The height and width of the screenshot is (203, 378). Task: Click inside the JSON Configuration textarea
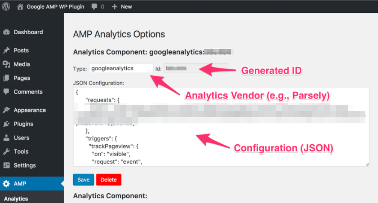point(221,127)
